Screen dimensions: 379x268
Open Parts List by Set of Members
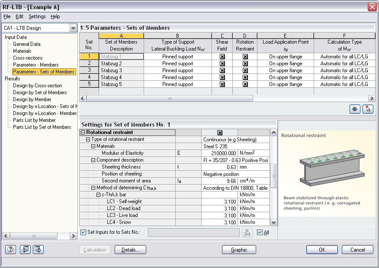[42, 127]
